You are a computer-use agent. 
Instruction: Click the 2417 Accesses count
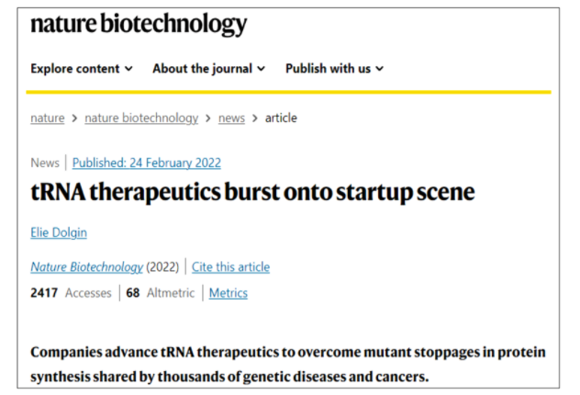(x=71, y=293)
